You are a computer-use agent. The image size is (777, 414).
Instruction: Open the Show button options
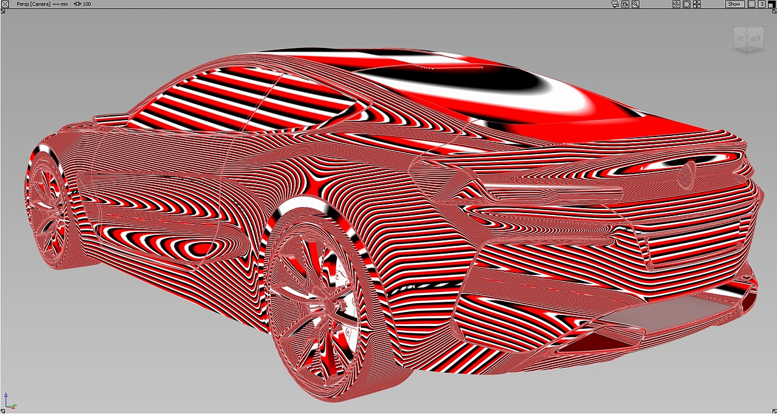734,4
